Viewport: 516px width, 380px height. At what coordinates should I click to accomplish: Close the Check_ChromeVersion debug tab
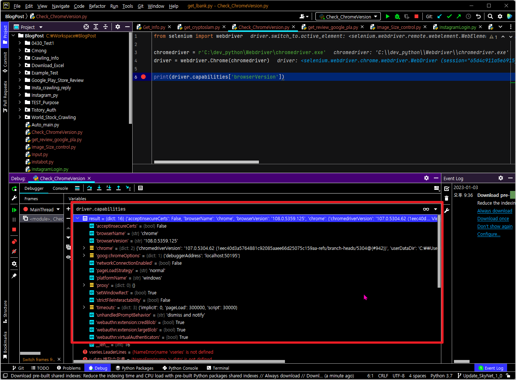89,178
